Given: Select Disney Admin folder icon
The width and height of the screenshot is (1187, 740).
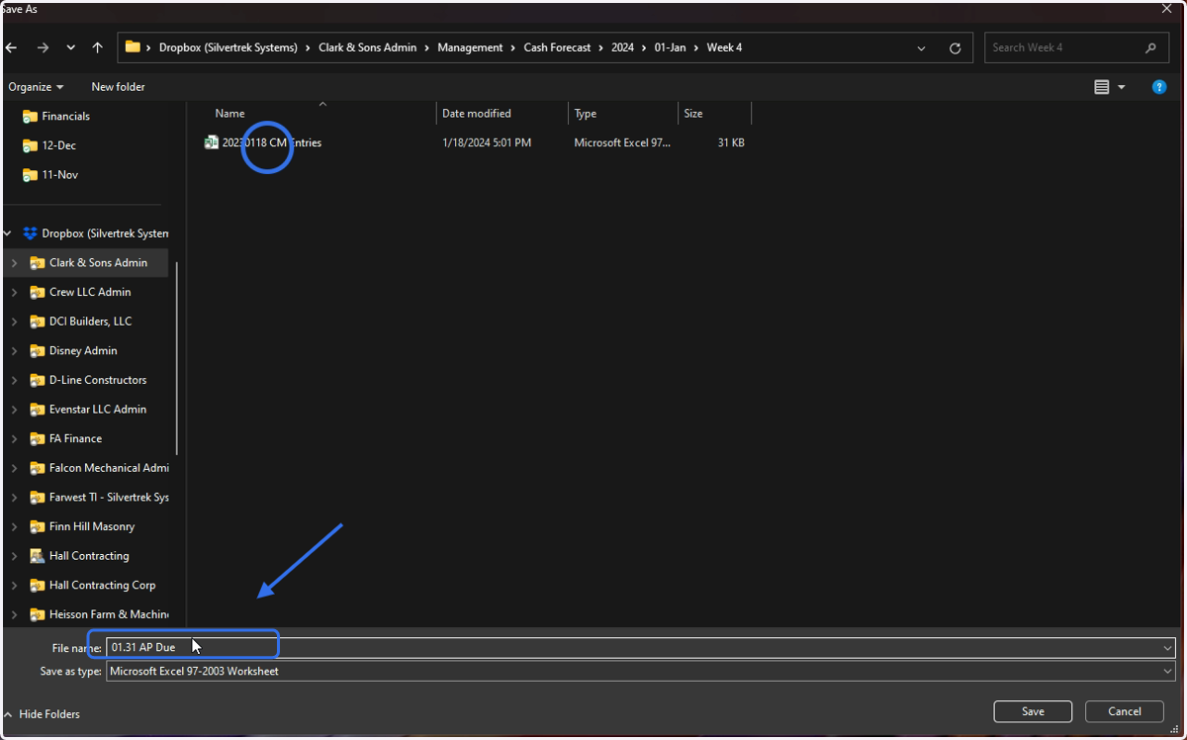Looking at the screenshot, I should [38, 351].
